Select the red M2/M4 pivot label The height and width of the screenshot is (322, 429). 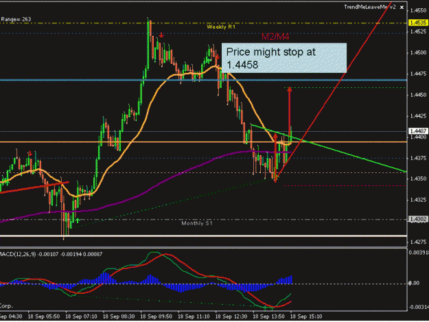(x=275, y=36)
